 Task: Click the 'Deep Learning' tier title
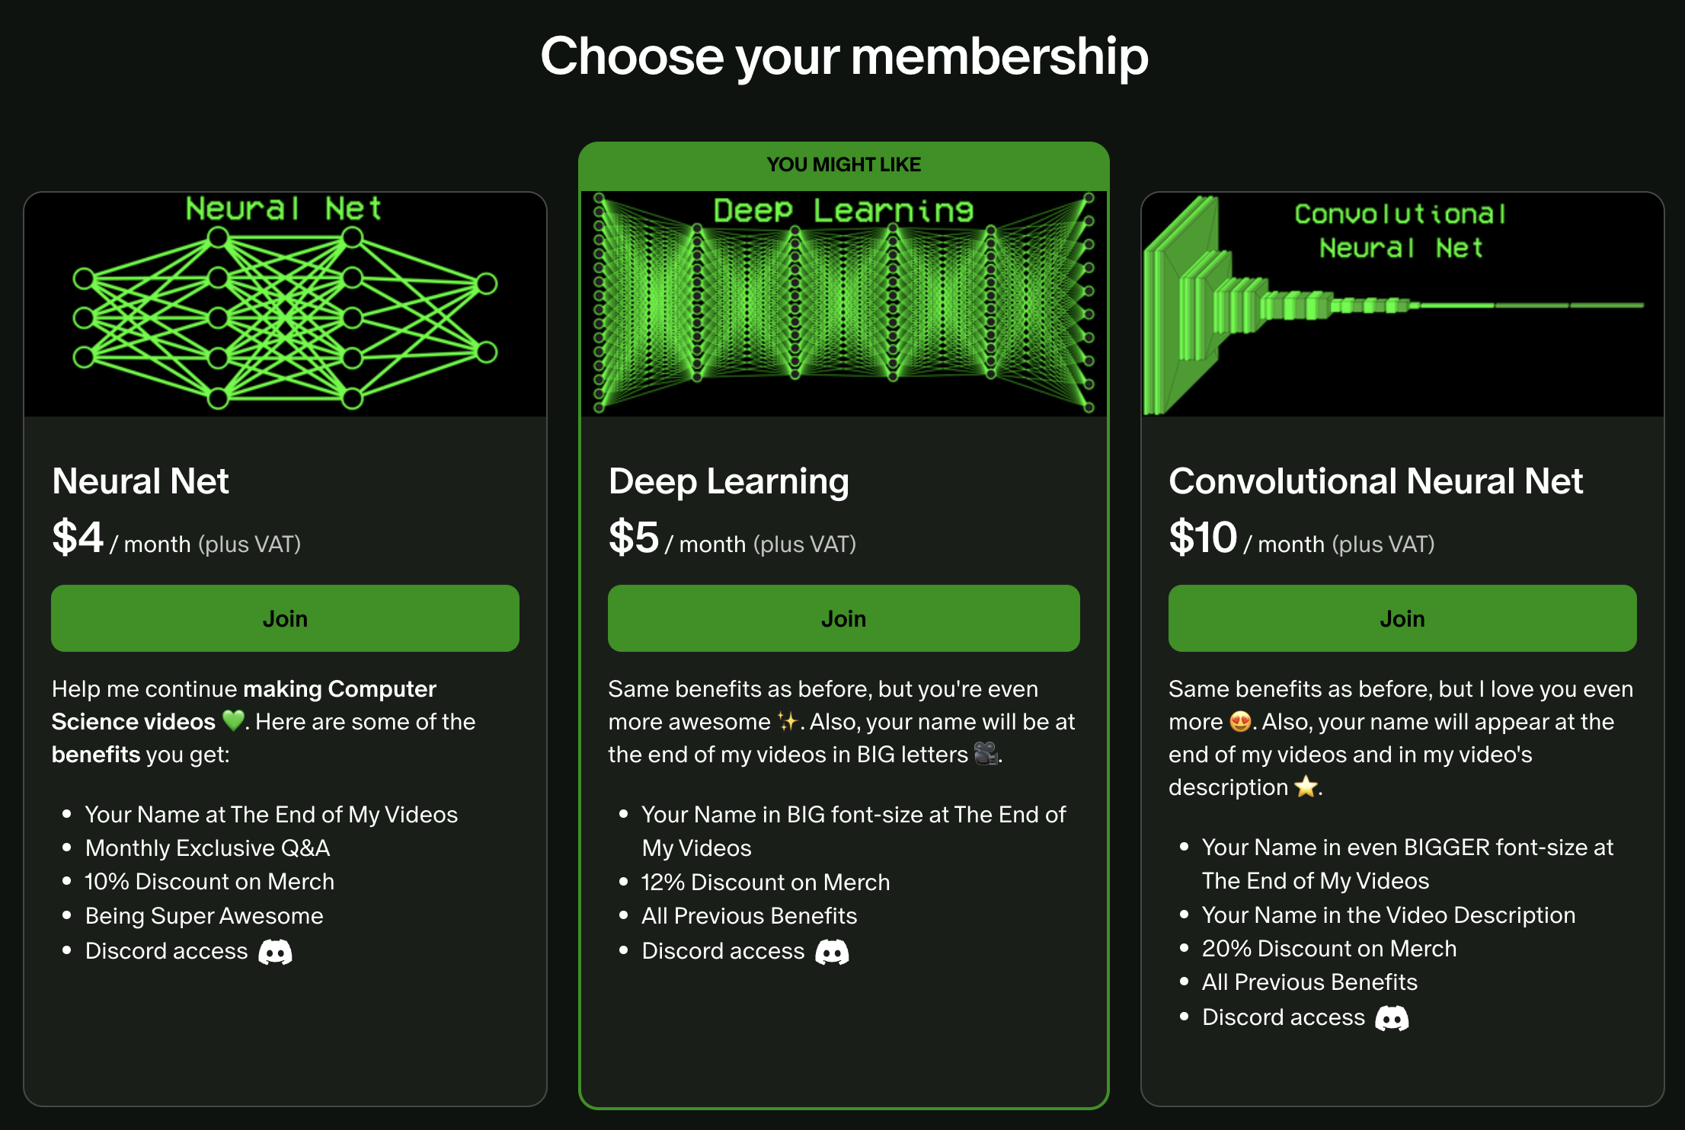[728, 481]
